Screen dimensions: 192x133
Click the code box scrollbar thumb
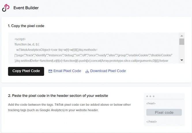click(182, 42)
